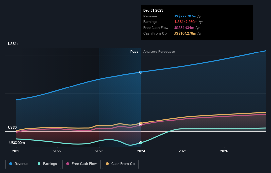
Task: Select the 2023 x-axis label
Action: click(99, 151)
